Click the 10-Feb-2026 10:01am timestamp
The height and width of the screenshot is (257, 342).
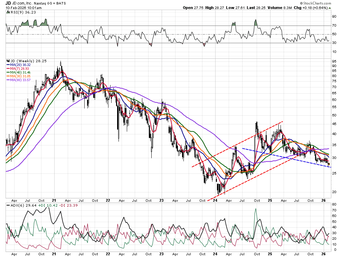pos(23,8)
